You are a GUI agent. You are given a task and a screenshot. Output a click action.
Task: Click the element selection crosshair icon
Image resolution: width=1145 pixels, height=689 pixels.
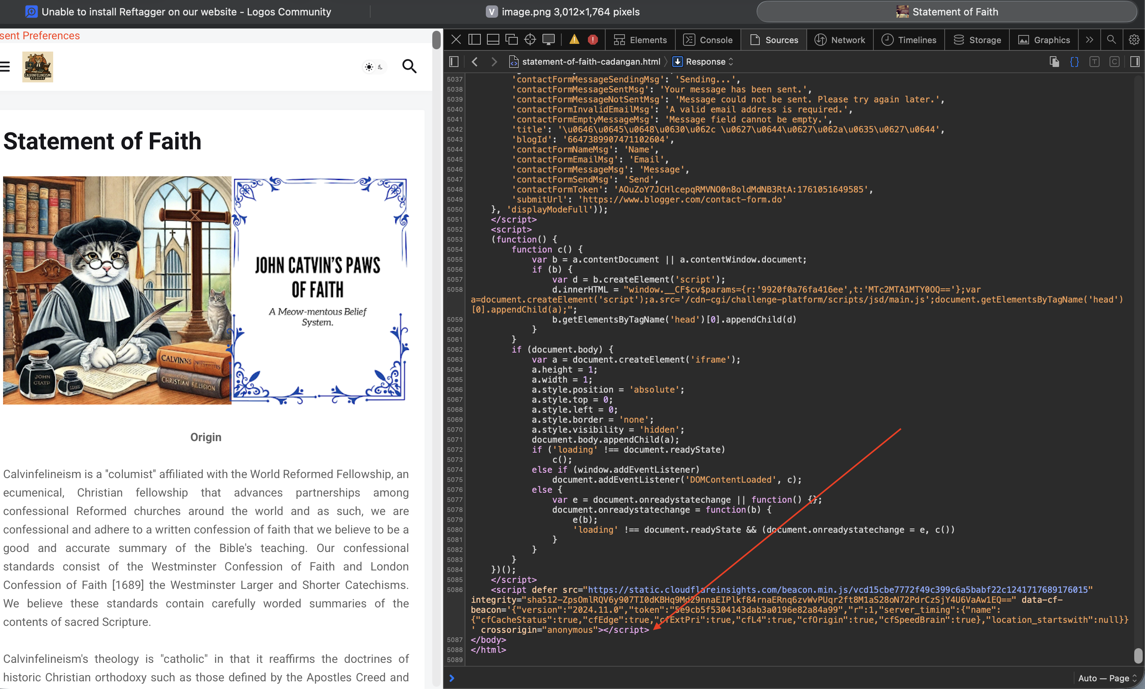coord(530,40)
